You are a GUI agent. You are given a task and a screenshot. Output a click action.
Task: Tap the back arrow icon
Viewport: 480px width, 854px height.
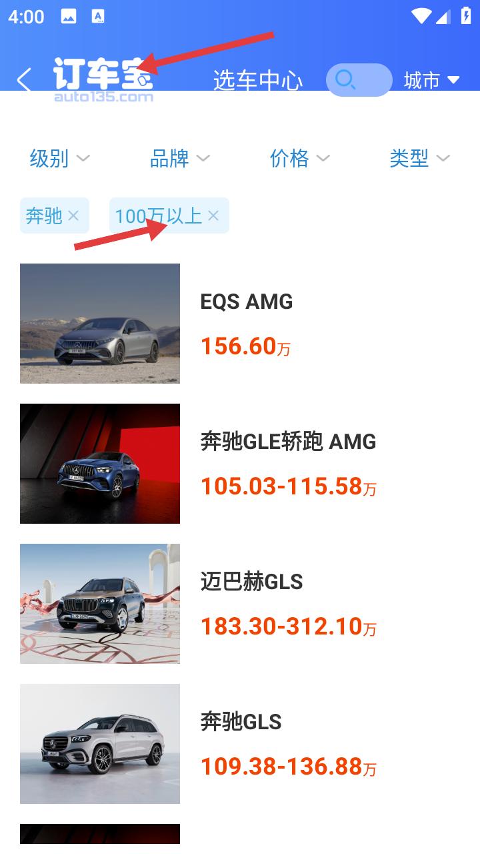pyautogui.click(x=24, y=80)
